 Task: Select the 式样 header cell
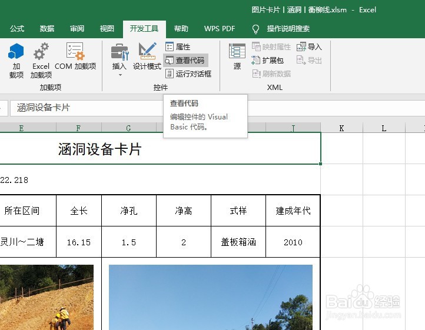click(x=238, y=211)
